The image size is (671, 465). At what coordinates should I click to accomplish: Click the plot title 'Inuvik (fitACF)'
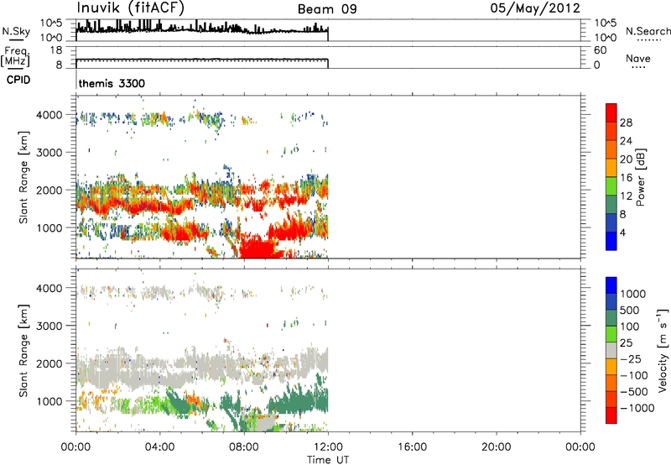131,8
